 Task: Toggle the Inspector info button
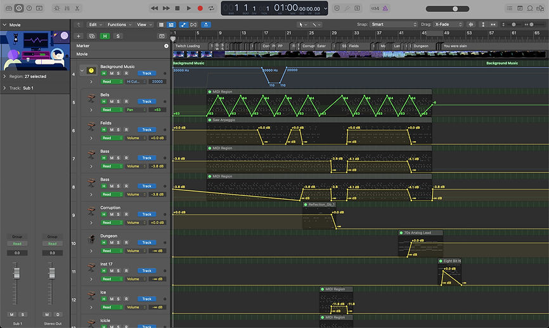[19, 8]
